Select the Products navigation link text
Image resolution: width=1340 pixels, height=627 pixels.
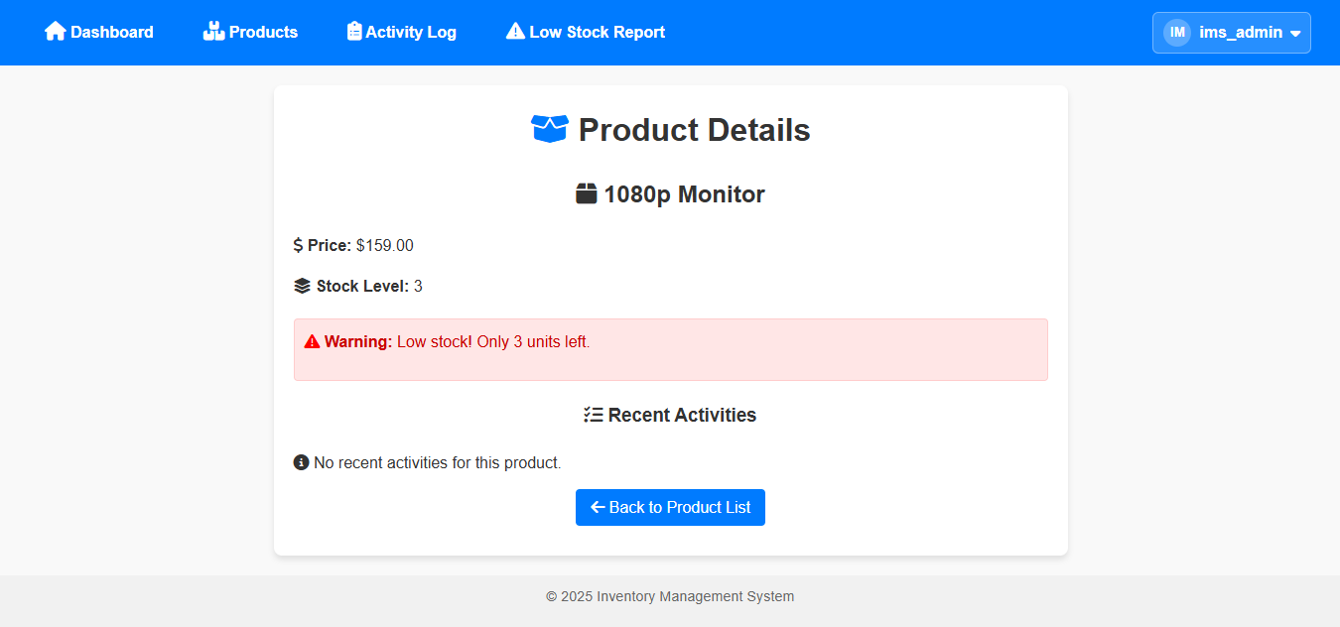pyautogui.click(x=263, y=32)
